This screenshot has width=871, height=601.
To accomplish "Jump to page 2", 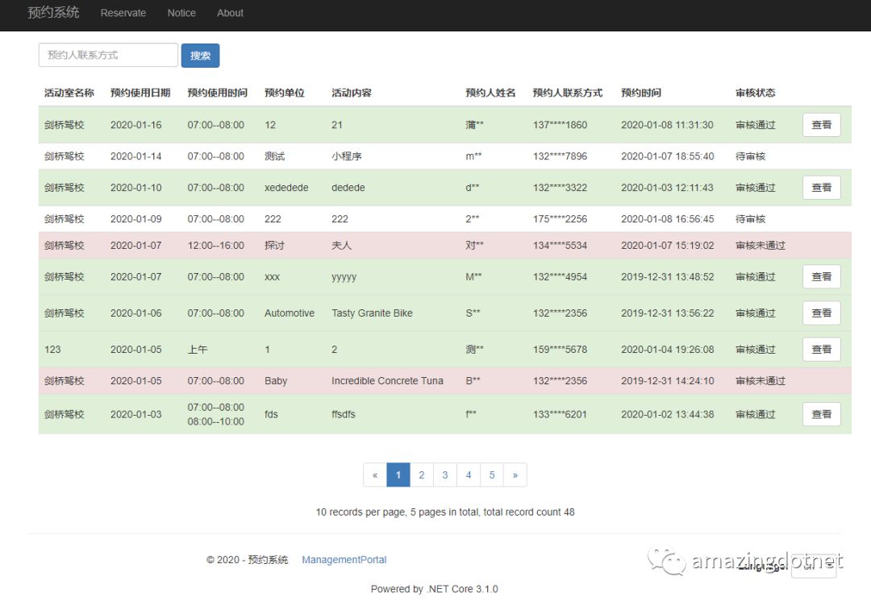I will click(x=422, y=475).
